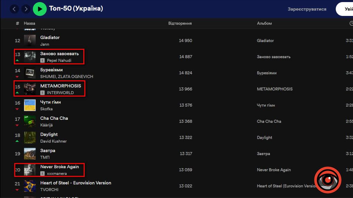Image resolution: width=353 pixels, height=198 pixels.
Task: Click the red eye watermark logo
Action: click(x=328, y=180)
